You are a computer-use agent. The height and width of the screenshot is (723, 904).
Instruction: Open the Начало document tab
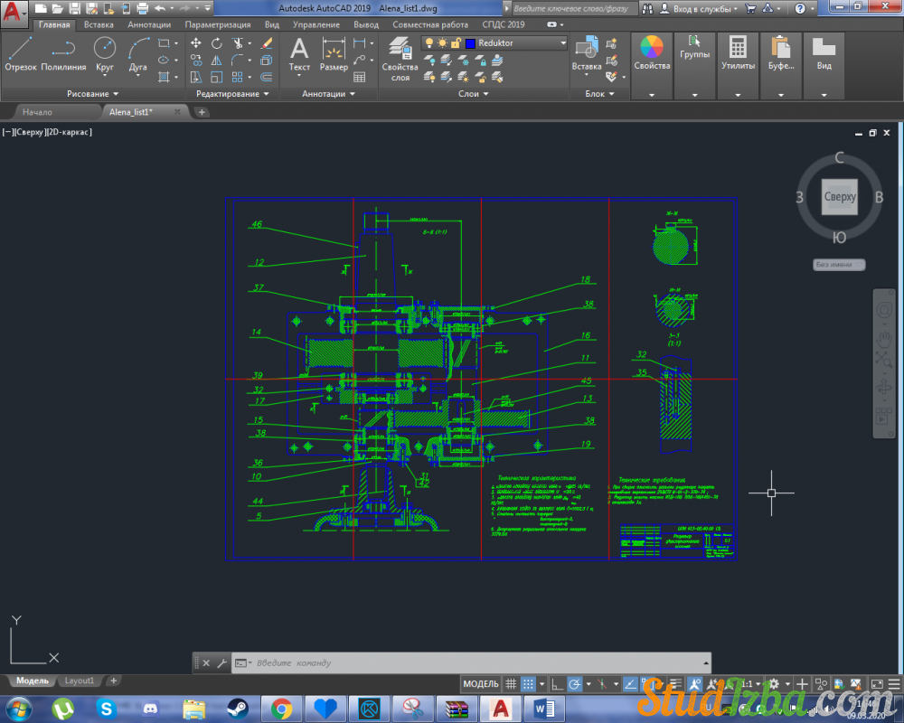coord(37,112)
